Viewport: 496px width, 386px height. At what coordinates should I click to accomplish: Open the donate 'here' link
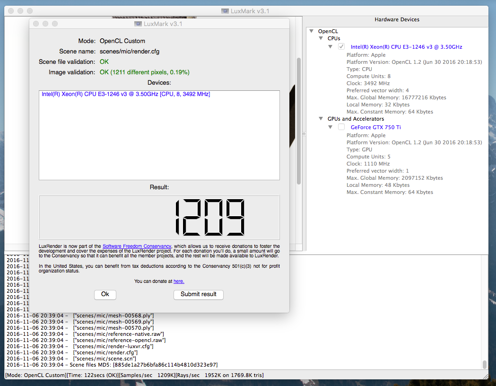tap(179, 281)
